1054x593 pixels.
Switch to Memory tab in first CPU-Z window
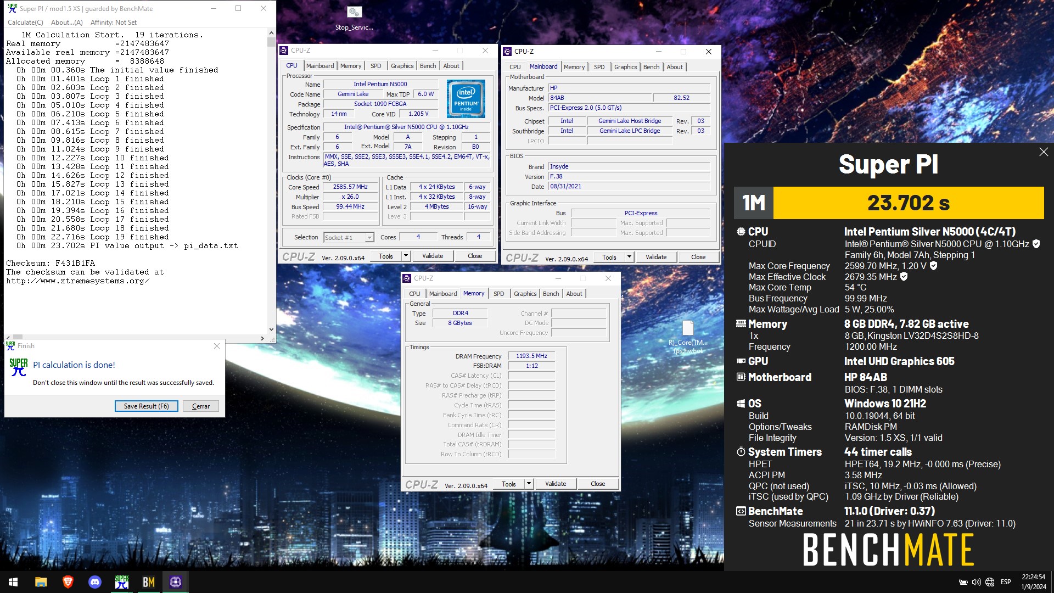[351, 66]
